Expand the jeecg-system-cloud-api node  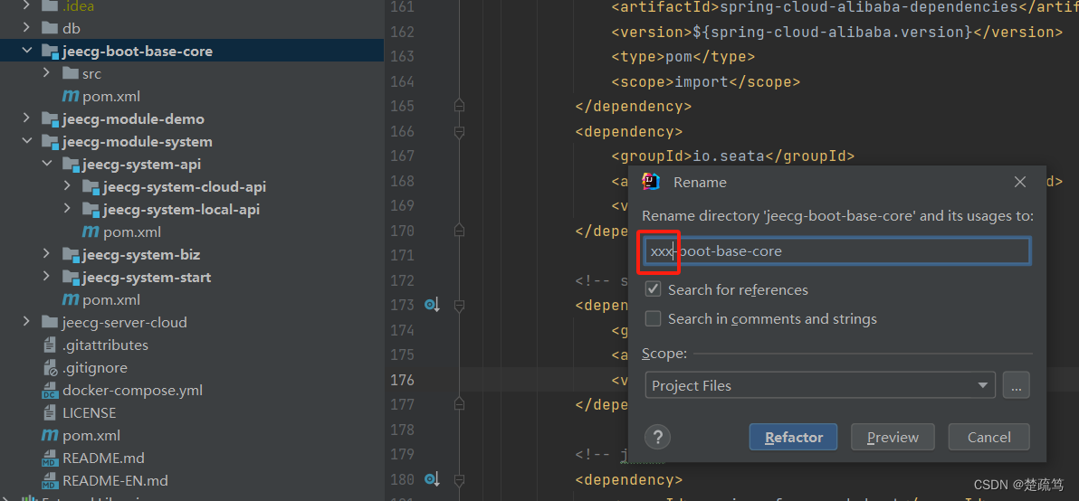pyautogui.click(x=67, y=187)
